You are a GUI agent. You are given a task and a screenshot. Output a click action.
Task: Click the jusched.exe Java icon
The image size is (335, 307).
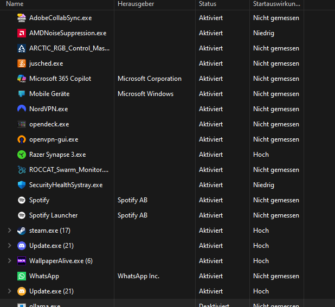coord(22,63)
